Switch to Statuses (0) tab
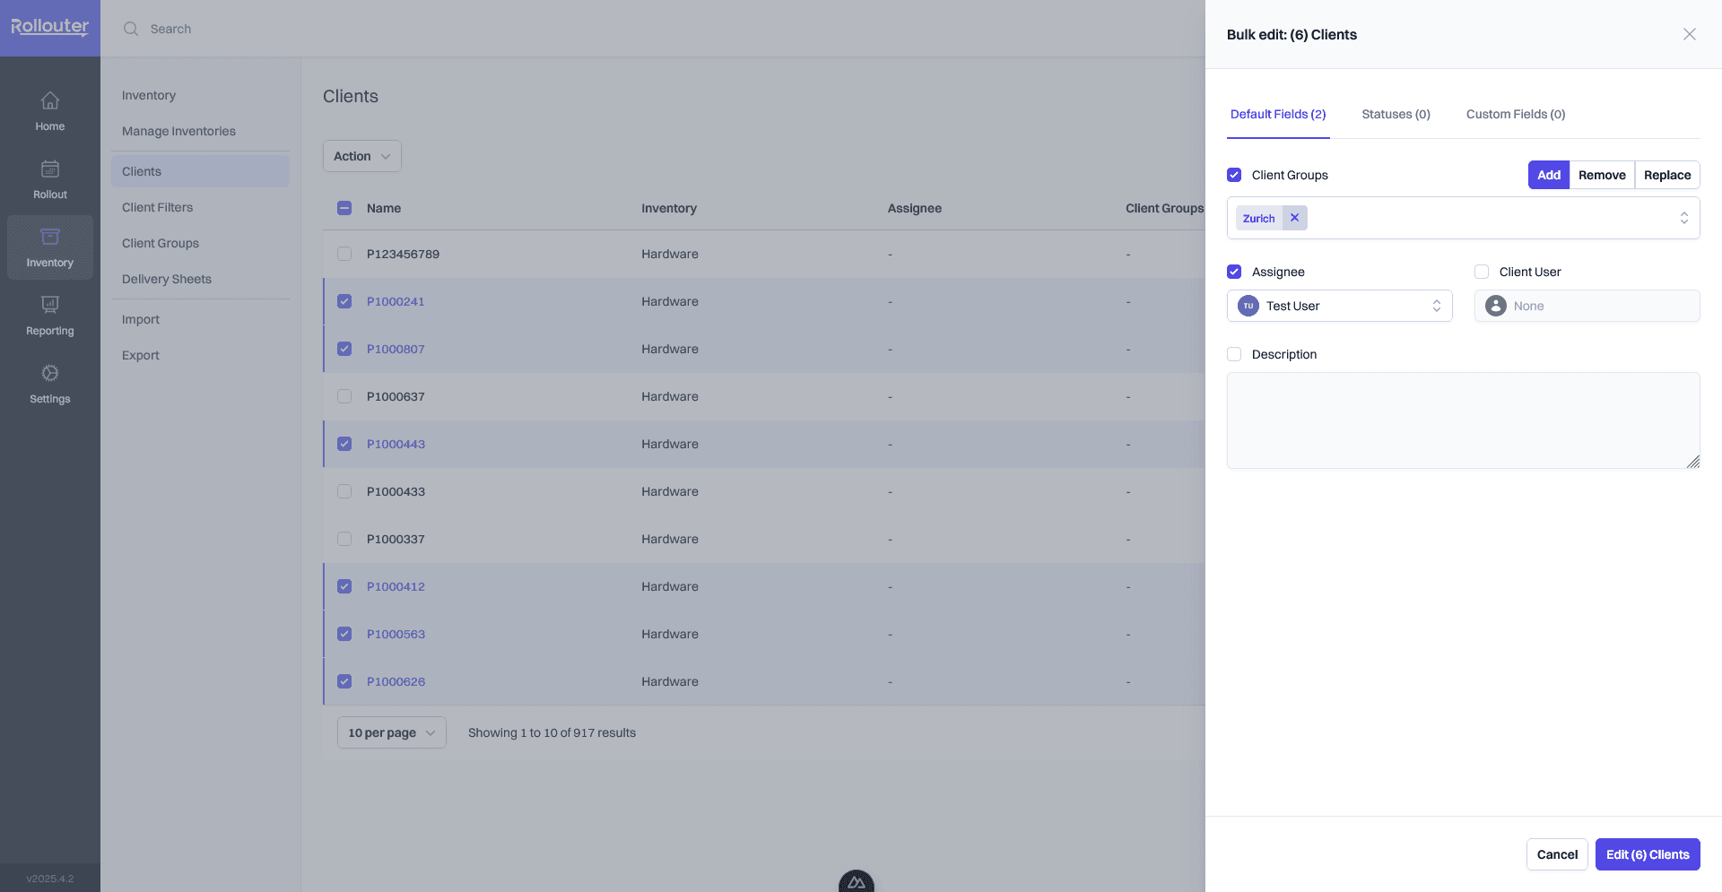This screenshot has height=892, width=1722. coord(1396,114)
